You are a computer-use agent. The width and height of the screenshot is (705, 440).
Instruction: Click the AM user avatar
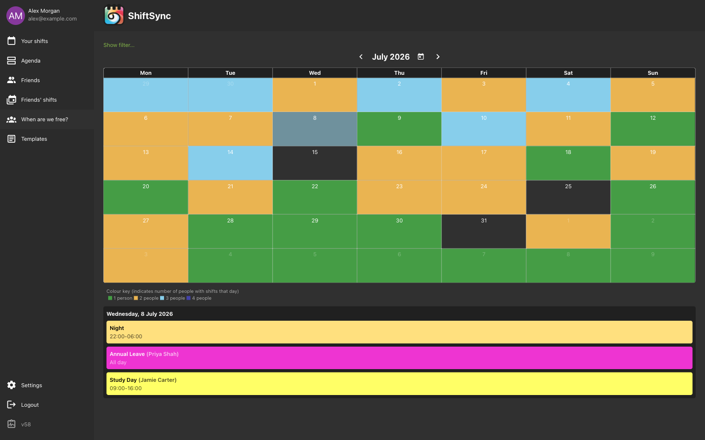(16, 16)
